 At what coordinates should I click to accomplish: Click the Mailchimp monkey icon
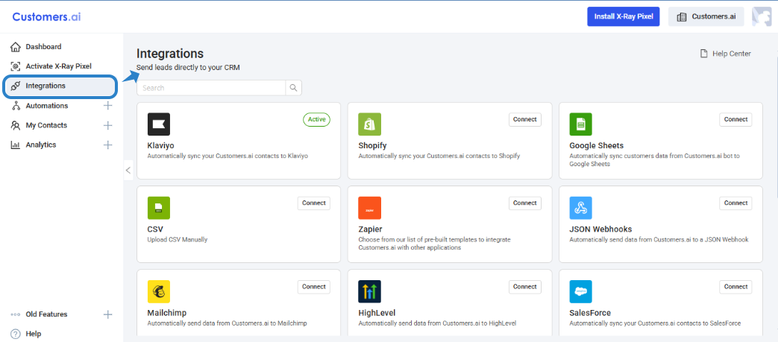pyautogui.click(x=159, y=291)
